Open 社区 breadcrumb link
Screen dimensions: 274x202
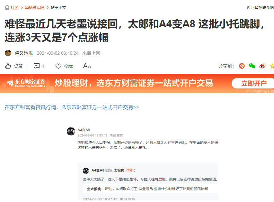(14, 7)
